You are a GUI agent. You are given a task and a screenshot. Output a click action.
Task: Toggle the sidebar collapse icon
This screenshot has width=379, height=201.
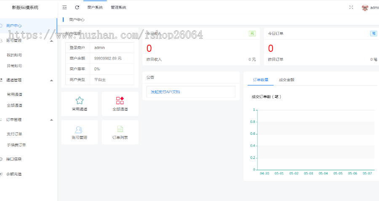point(64,8)
